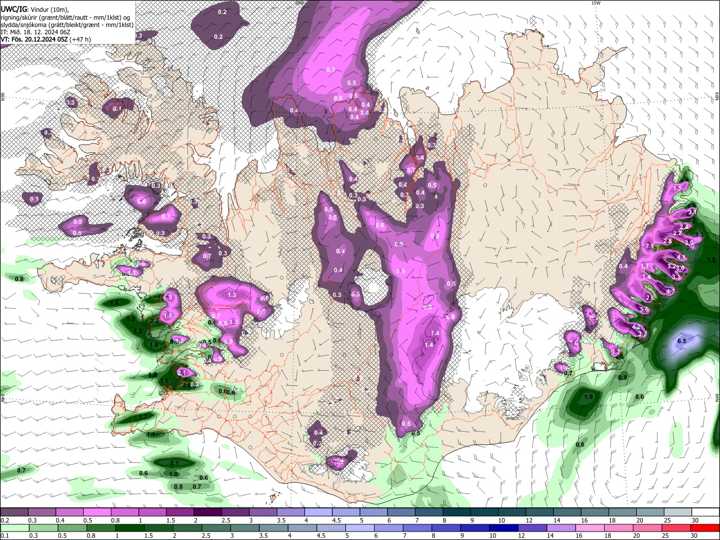This screenshot has width=720, height=540.
Task: Click the dark magenta swatch labeled 1.5
Action: pos(180,512)
